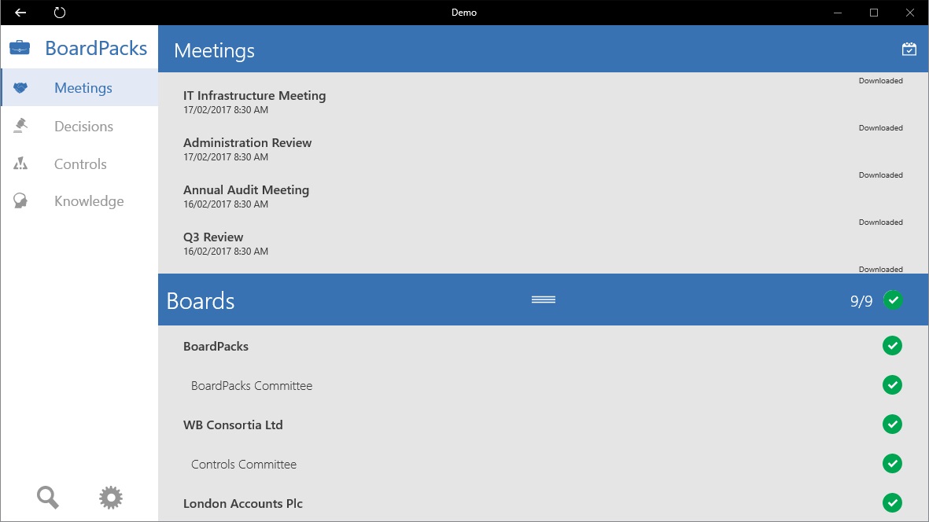The width and height of the screenshot is (929, 522).
Task: Open the settings gear icon
Action: click(x=110, y=497)
